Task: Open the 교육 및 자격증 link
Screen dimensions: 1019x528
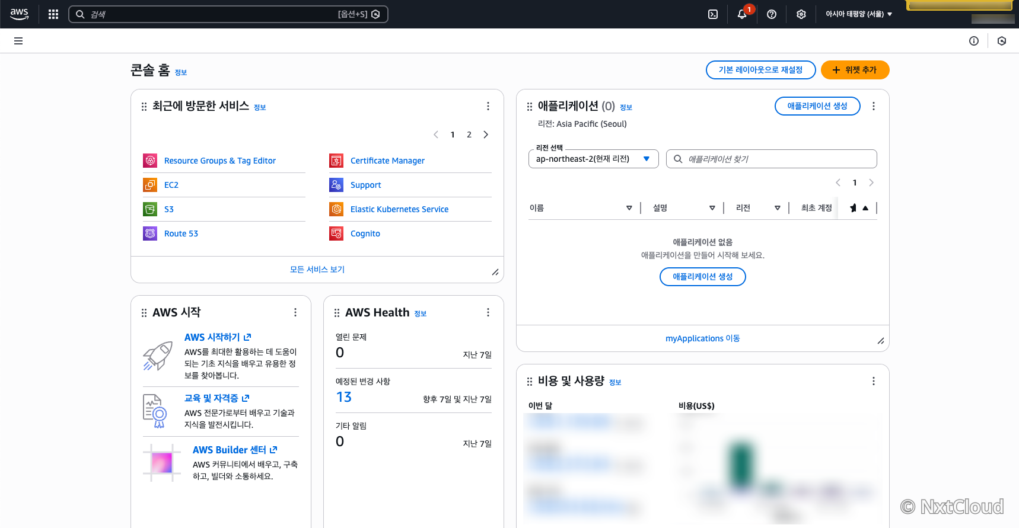Action: [217, 398]
